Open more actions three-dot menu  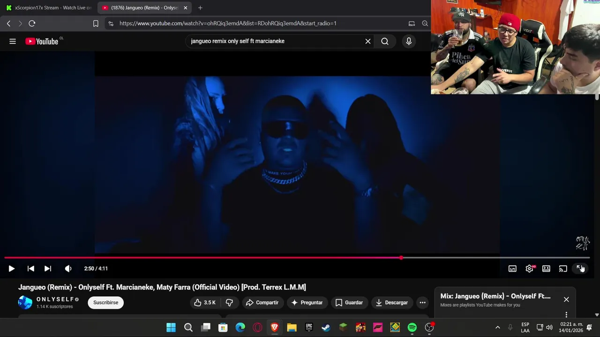[x=422, y=302]
